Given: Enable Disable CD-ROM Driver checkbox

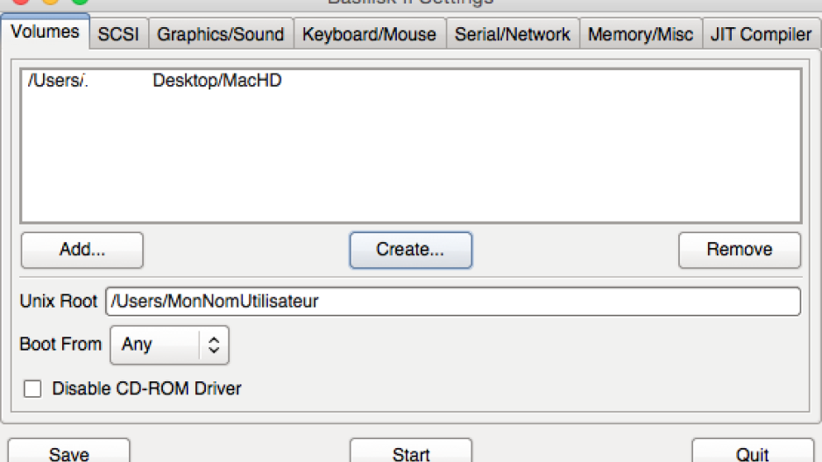Looking at the screenshot, I should click(x=32, y=388).
